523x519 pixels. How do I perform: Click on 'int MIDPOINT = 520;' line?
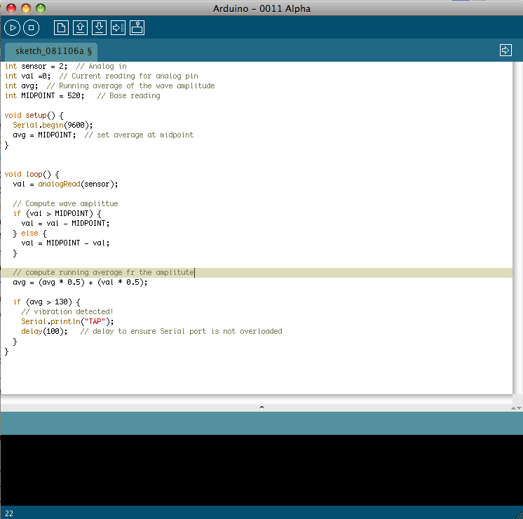tap(45, 96)
